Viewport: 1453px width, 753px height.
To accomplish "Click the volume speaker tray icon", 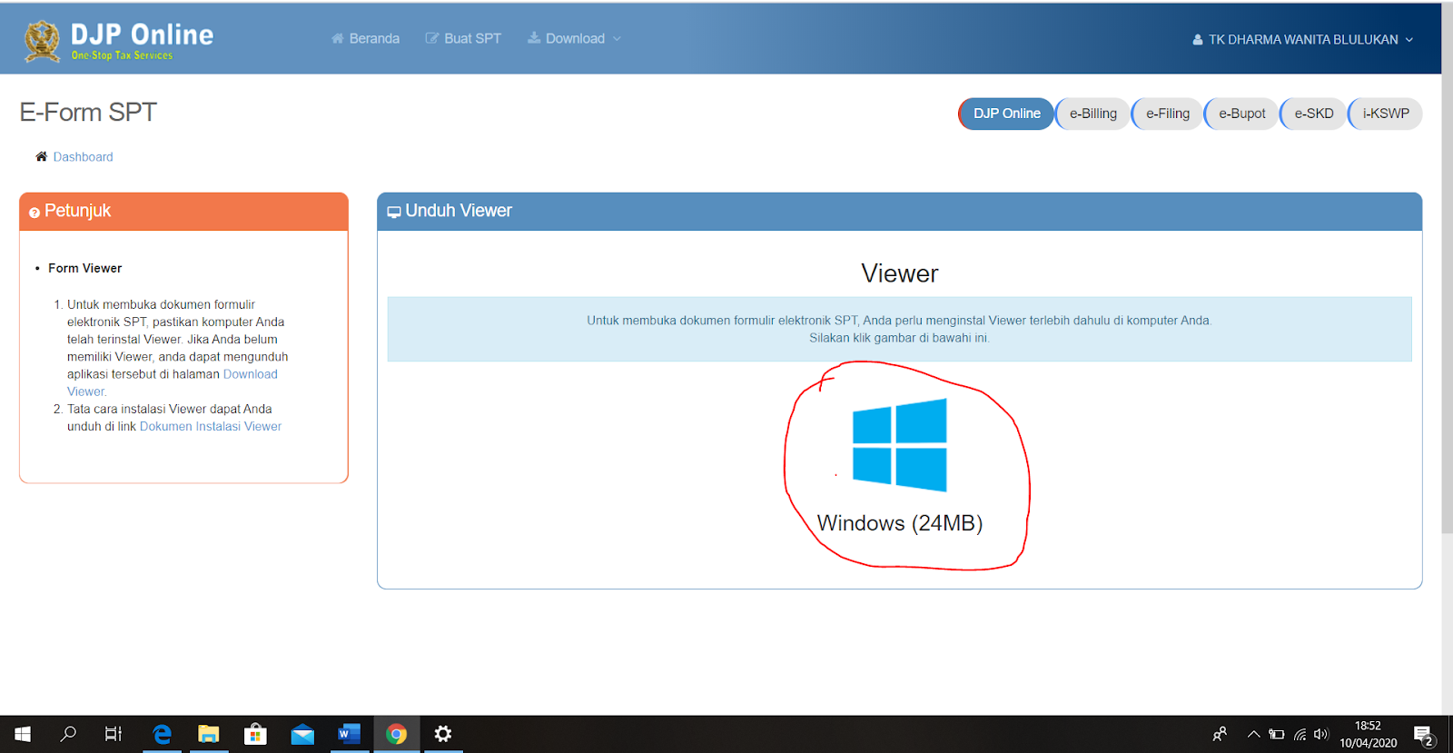I will click(1321, 734).
